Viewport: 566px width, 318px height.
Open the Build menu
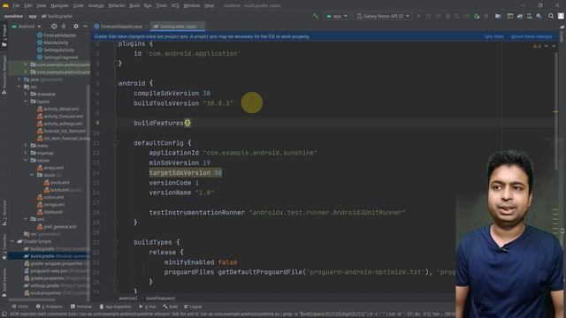(x=134, y=6)
